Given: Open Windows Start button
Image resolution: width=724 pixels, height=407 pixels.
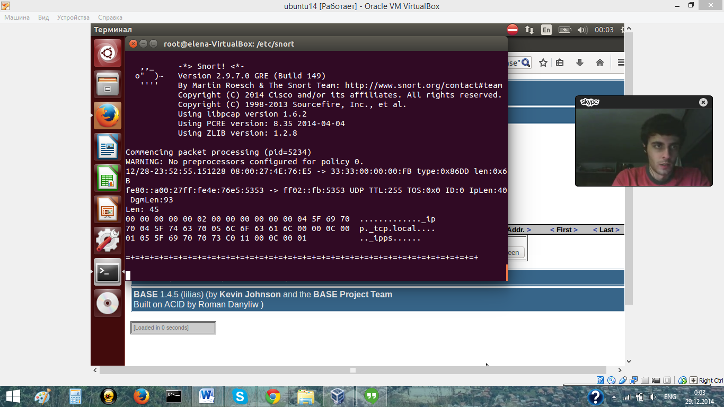Looking at the screenshot, I should pos(13,396).
